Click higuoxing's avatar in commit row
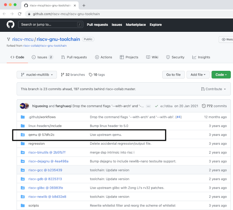Viewport: 233px width, 210px height. (22, 106)
